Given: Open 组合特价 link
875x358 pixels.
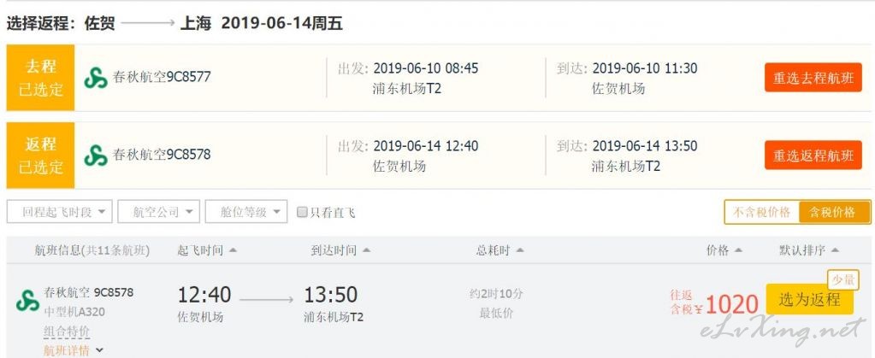Looking at the screenshot, I should pyautogui.click(x=67, y=332).
